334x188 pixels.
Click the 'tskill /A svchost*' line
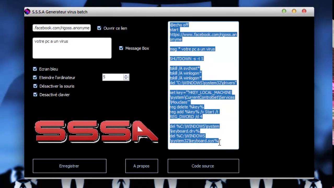[185, 68]
